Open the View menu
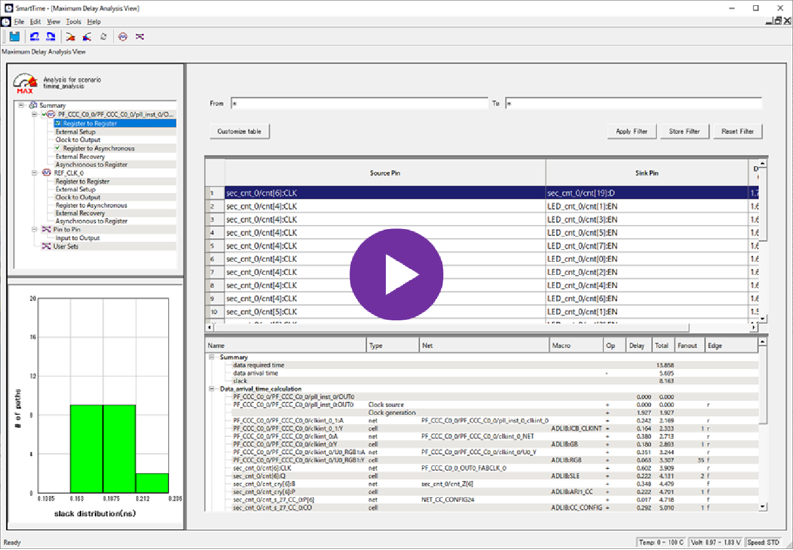793x550 pixels. click(53, 22)
